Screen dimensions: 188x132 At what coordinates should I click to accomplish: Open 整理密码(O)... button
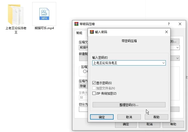[x=129, y=105]
